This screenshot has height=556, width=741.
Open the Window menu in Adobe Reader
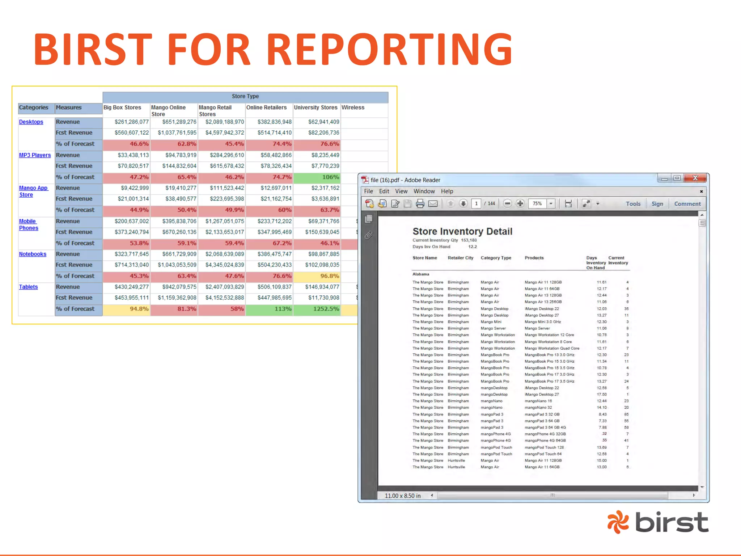click(424, 191)
